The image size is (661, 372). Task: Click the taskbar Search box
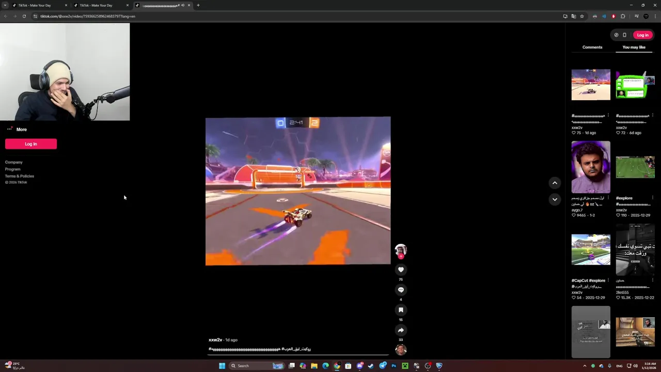point(258,366)
